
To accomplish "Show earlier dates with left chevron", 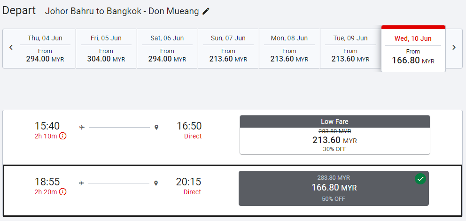I will point(11,47).
